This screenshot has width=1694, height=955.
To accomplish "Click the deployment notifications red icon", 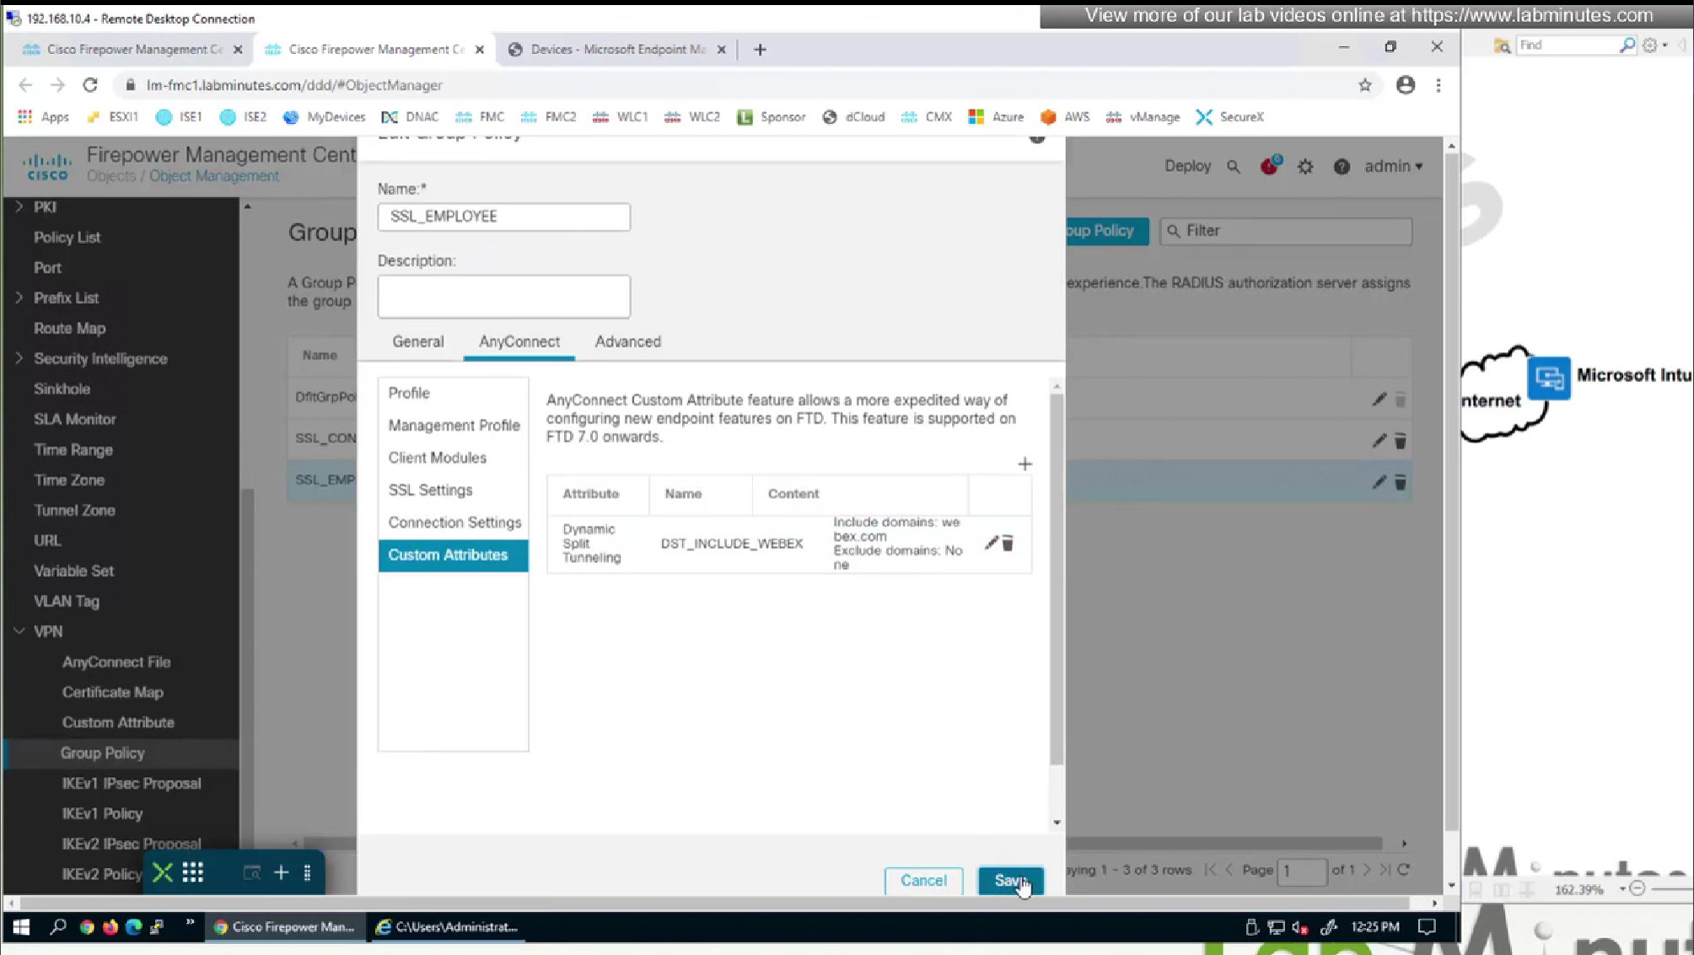I will [x=1270, y=166].
